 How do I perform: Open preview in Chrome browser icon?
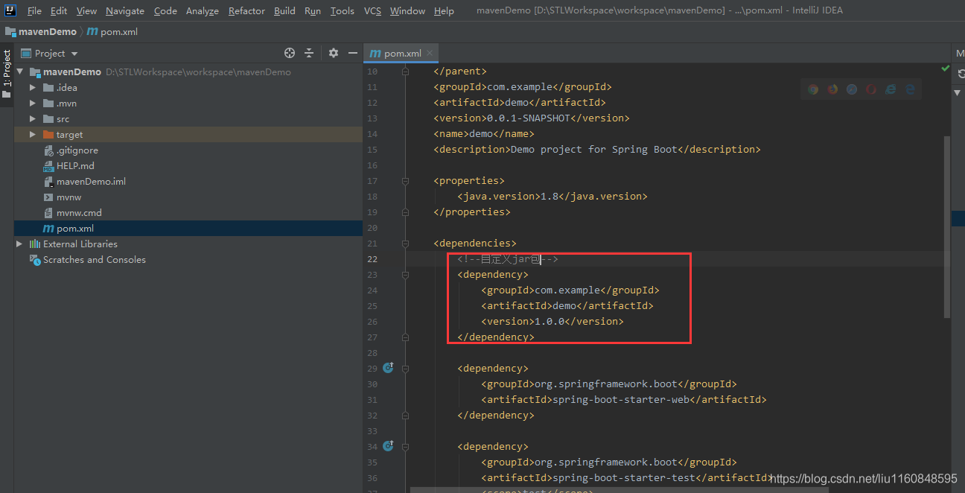(813, 89)
